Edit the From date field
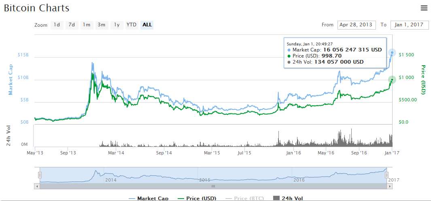The image size is (431, 201). pos(357,25)
